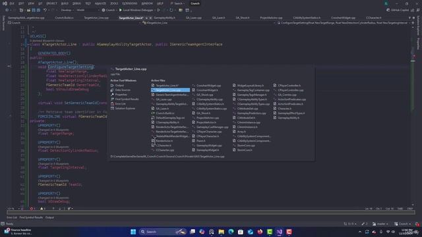Open the Edit menu
The image size is (422, 237).
click(21, 3)
